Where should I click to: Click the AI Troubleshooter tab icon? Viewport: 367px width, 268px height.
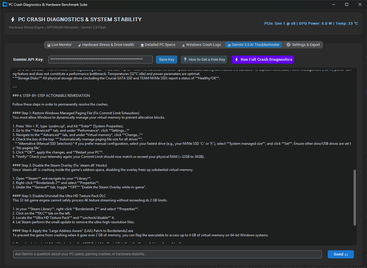[x=229, y=45]
